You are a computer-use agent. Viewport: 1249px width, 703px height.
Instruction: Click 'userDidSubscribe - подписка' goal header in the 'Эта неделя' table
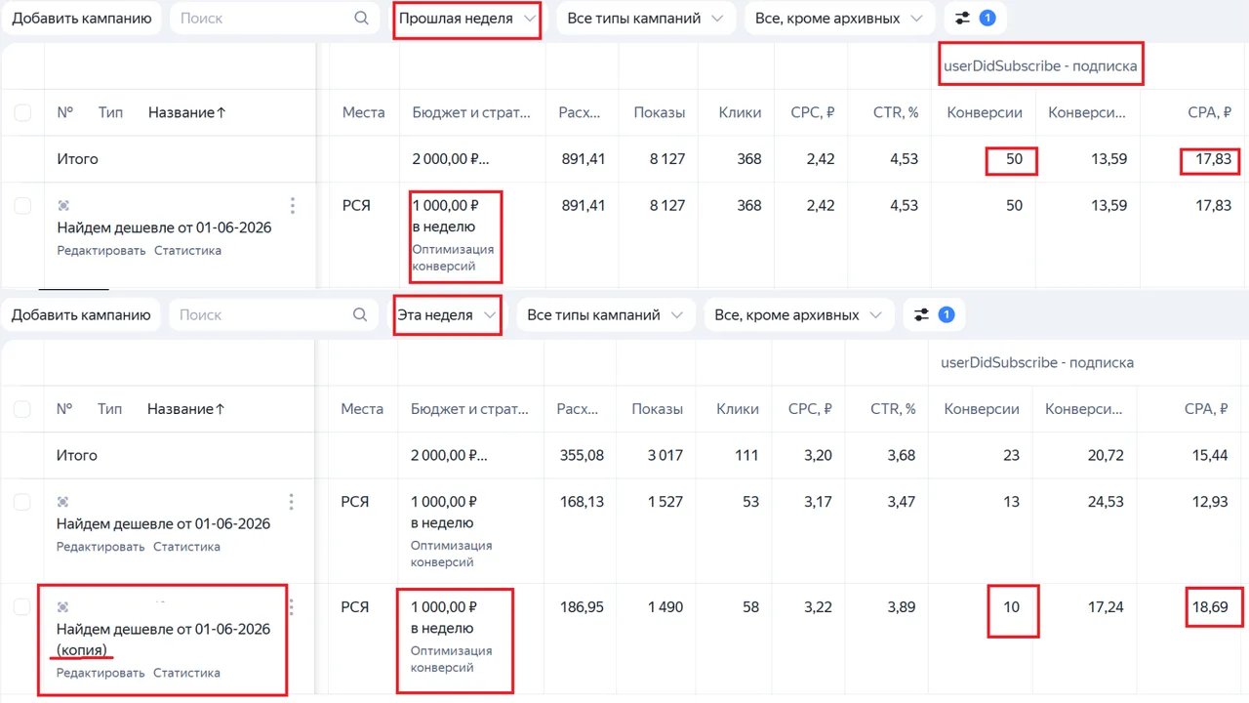[x=1037, y=362]
